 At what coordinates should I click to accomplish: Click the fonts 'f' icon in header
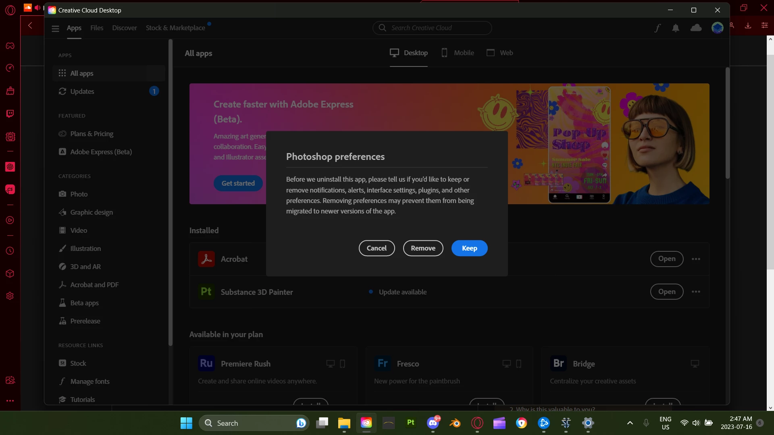pyautogui.click(x=657, y=28)
